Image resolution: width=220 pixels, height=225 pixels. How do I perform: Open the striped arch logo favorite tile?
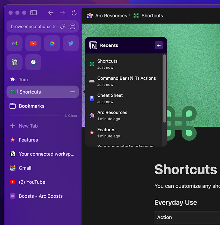[x=14, y=62]
